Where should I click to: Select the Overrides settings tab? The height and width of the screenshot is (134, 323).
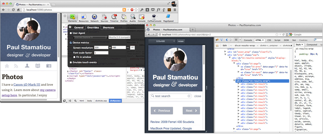(93, 27)
